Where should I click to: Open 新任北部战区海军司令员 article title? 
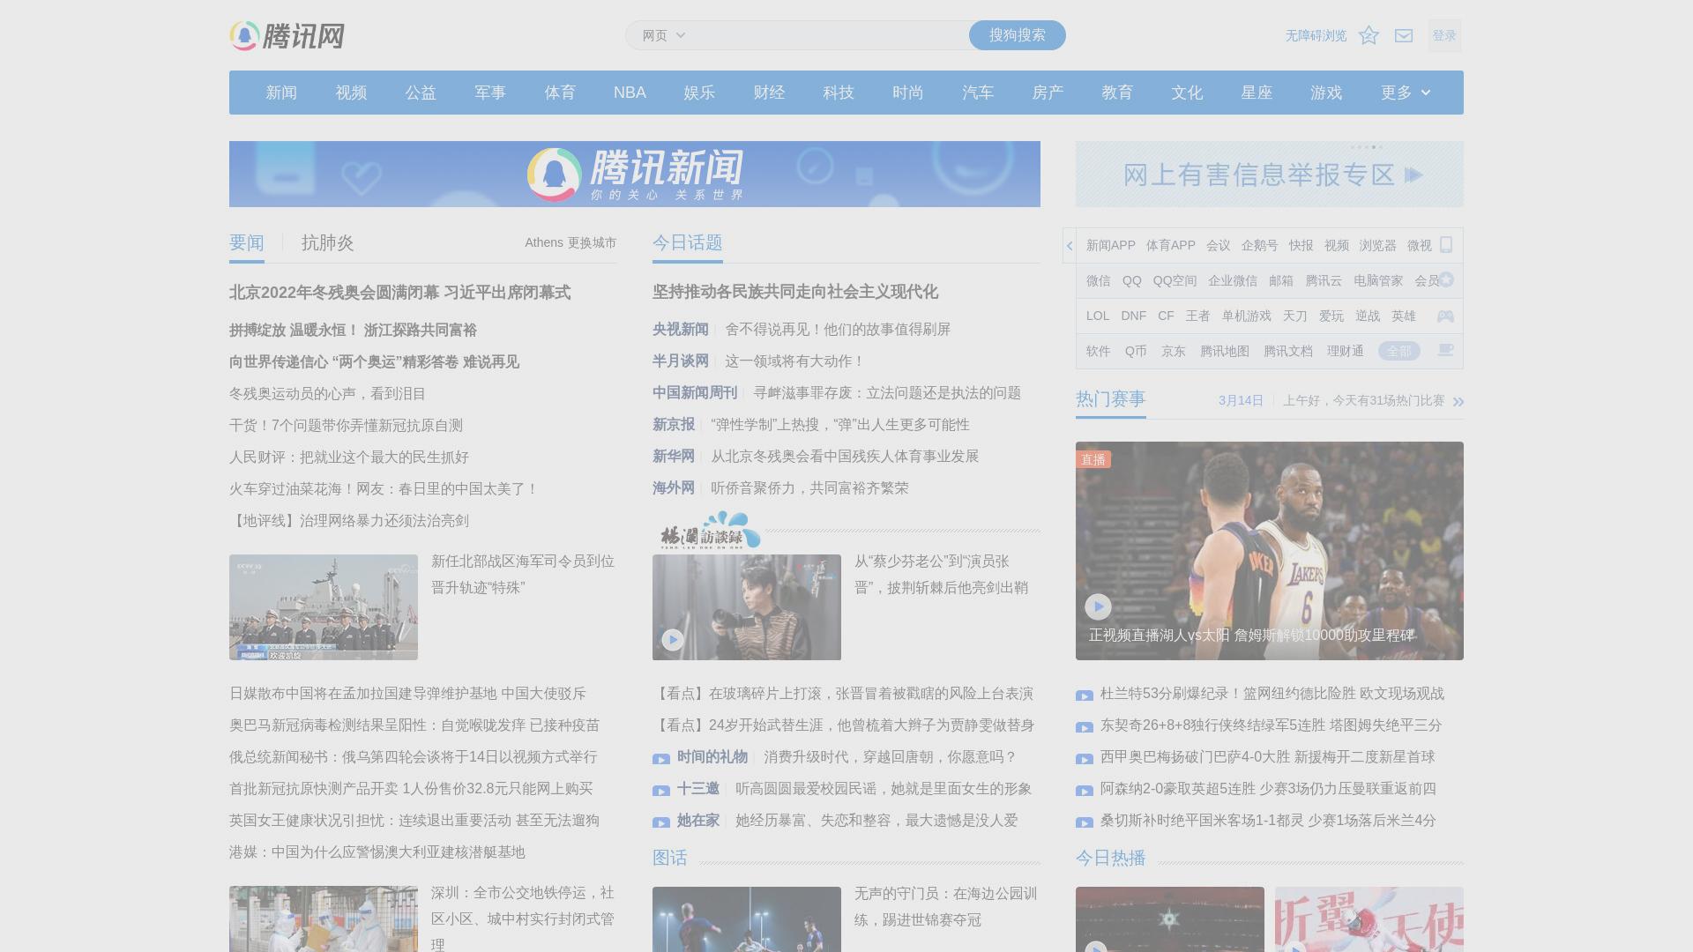tap(523, 574)
